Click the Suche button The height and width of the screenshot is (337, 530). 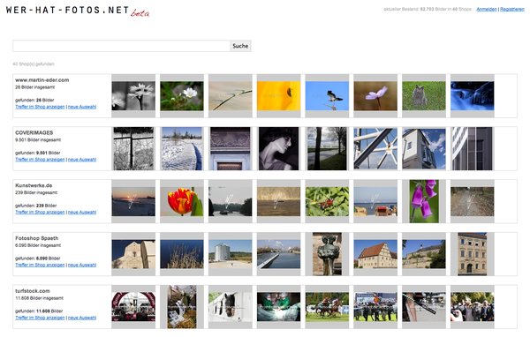click(240, 46)
